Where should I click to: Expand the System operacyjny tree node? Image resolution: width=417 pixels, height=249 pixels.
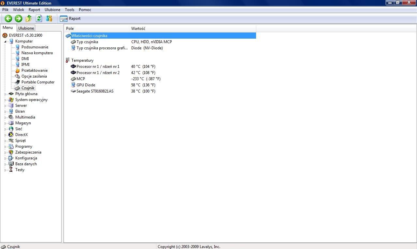6,100
